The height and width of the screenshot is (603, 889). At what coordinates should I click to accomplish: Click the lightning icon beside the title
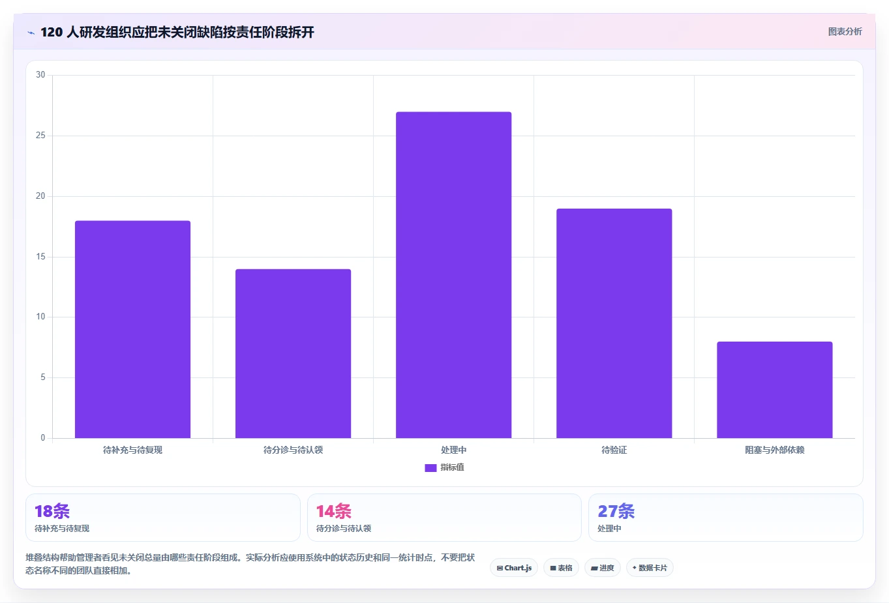[x=31, y=33]
